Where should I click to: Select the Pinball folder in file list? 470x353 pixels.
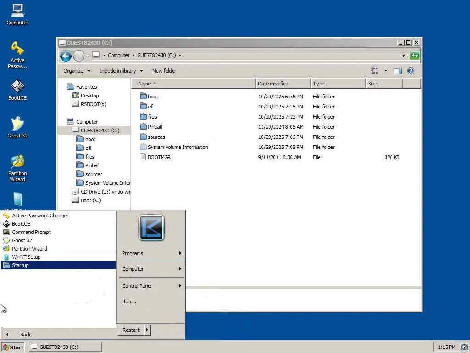coord(155,127)
